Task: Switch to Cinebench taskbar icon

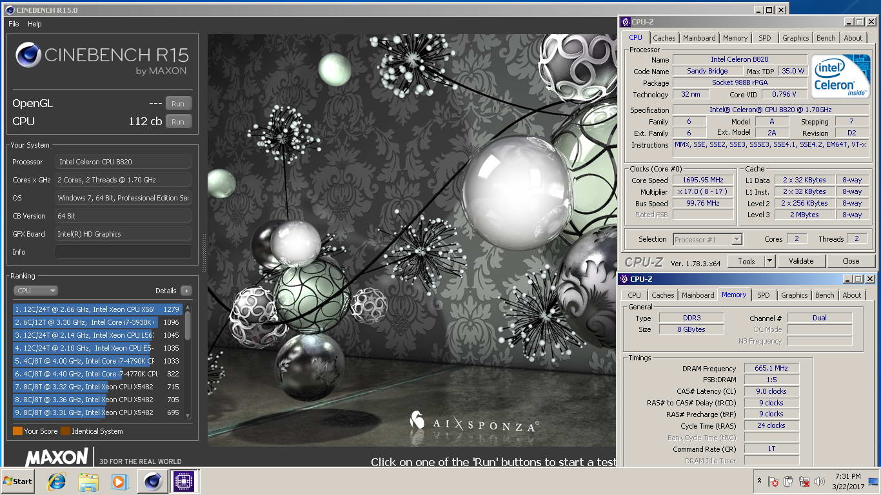Action: click(152, 481)
